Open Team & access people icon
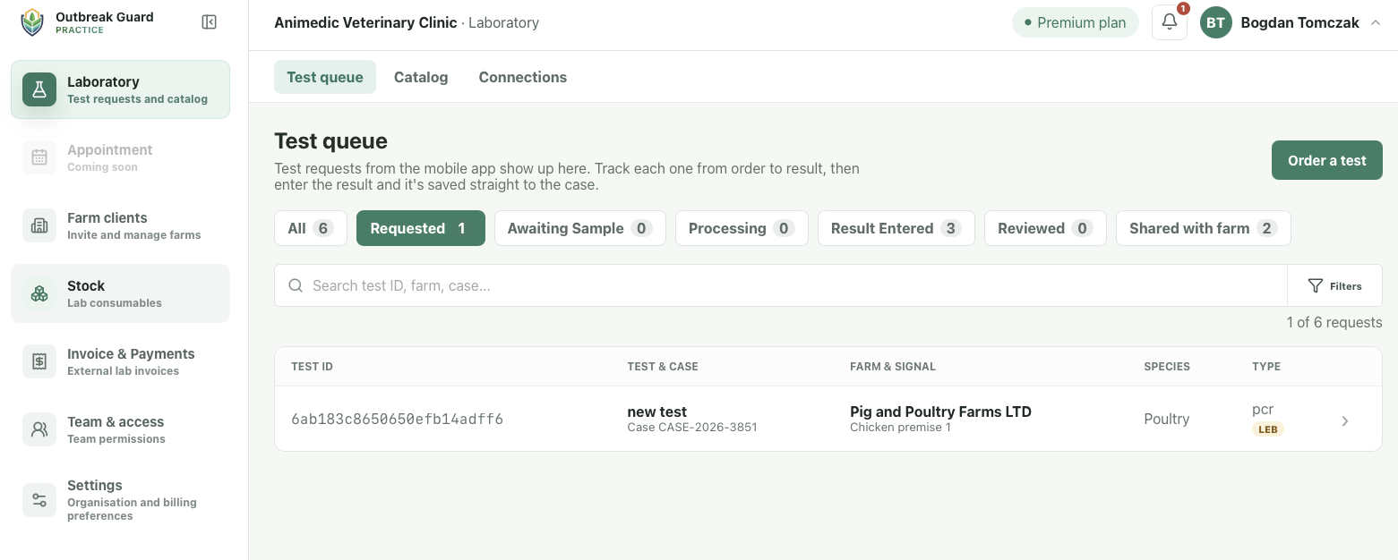 pos(39,429)
